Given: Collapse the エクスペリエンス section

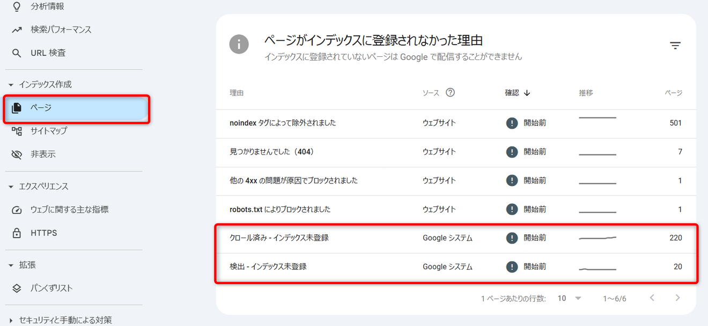Looking at the screenshot, I should point(11,187).
